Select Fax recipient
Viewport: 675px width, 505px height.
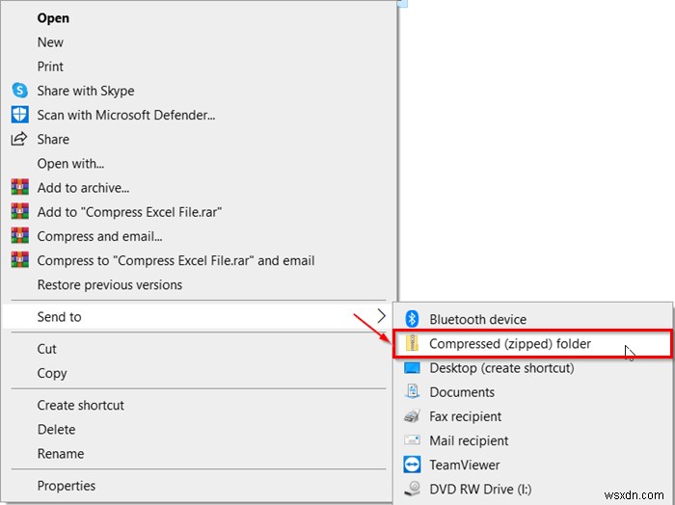532,416
